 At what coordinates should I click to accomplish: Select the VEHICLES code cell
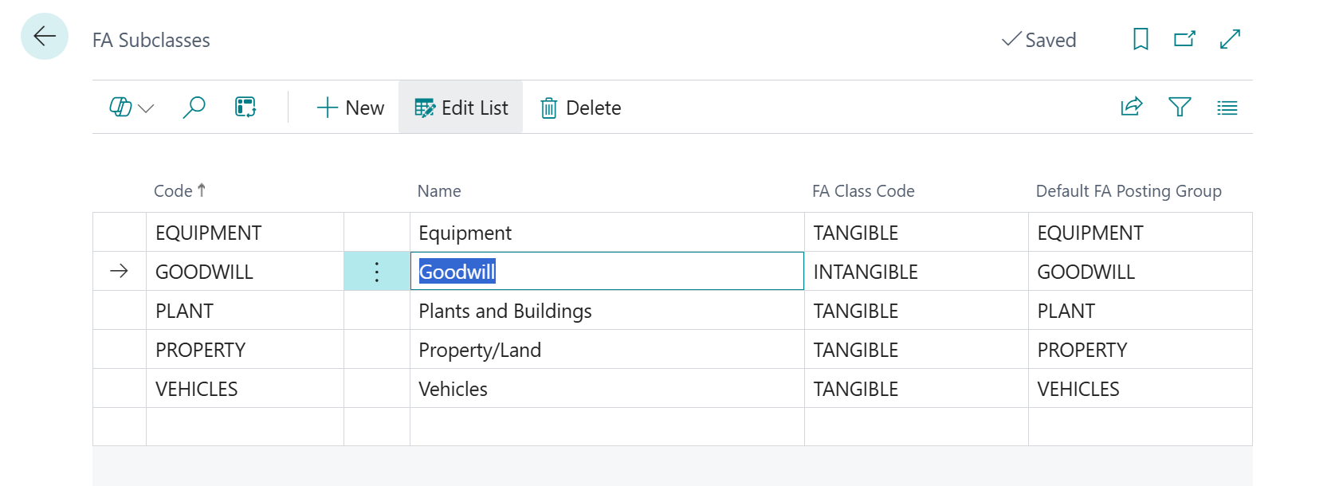pos(197,389)
